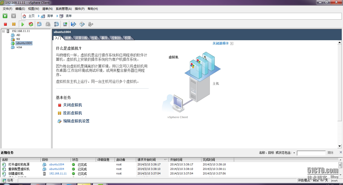This screenshot has width=343, height=185.
Task: Click the 挂起虚拟机 task link
Action: coord(73,113)
